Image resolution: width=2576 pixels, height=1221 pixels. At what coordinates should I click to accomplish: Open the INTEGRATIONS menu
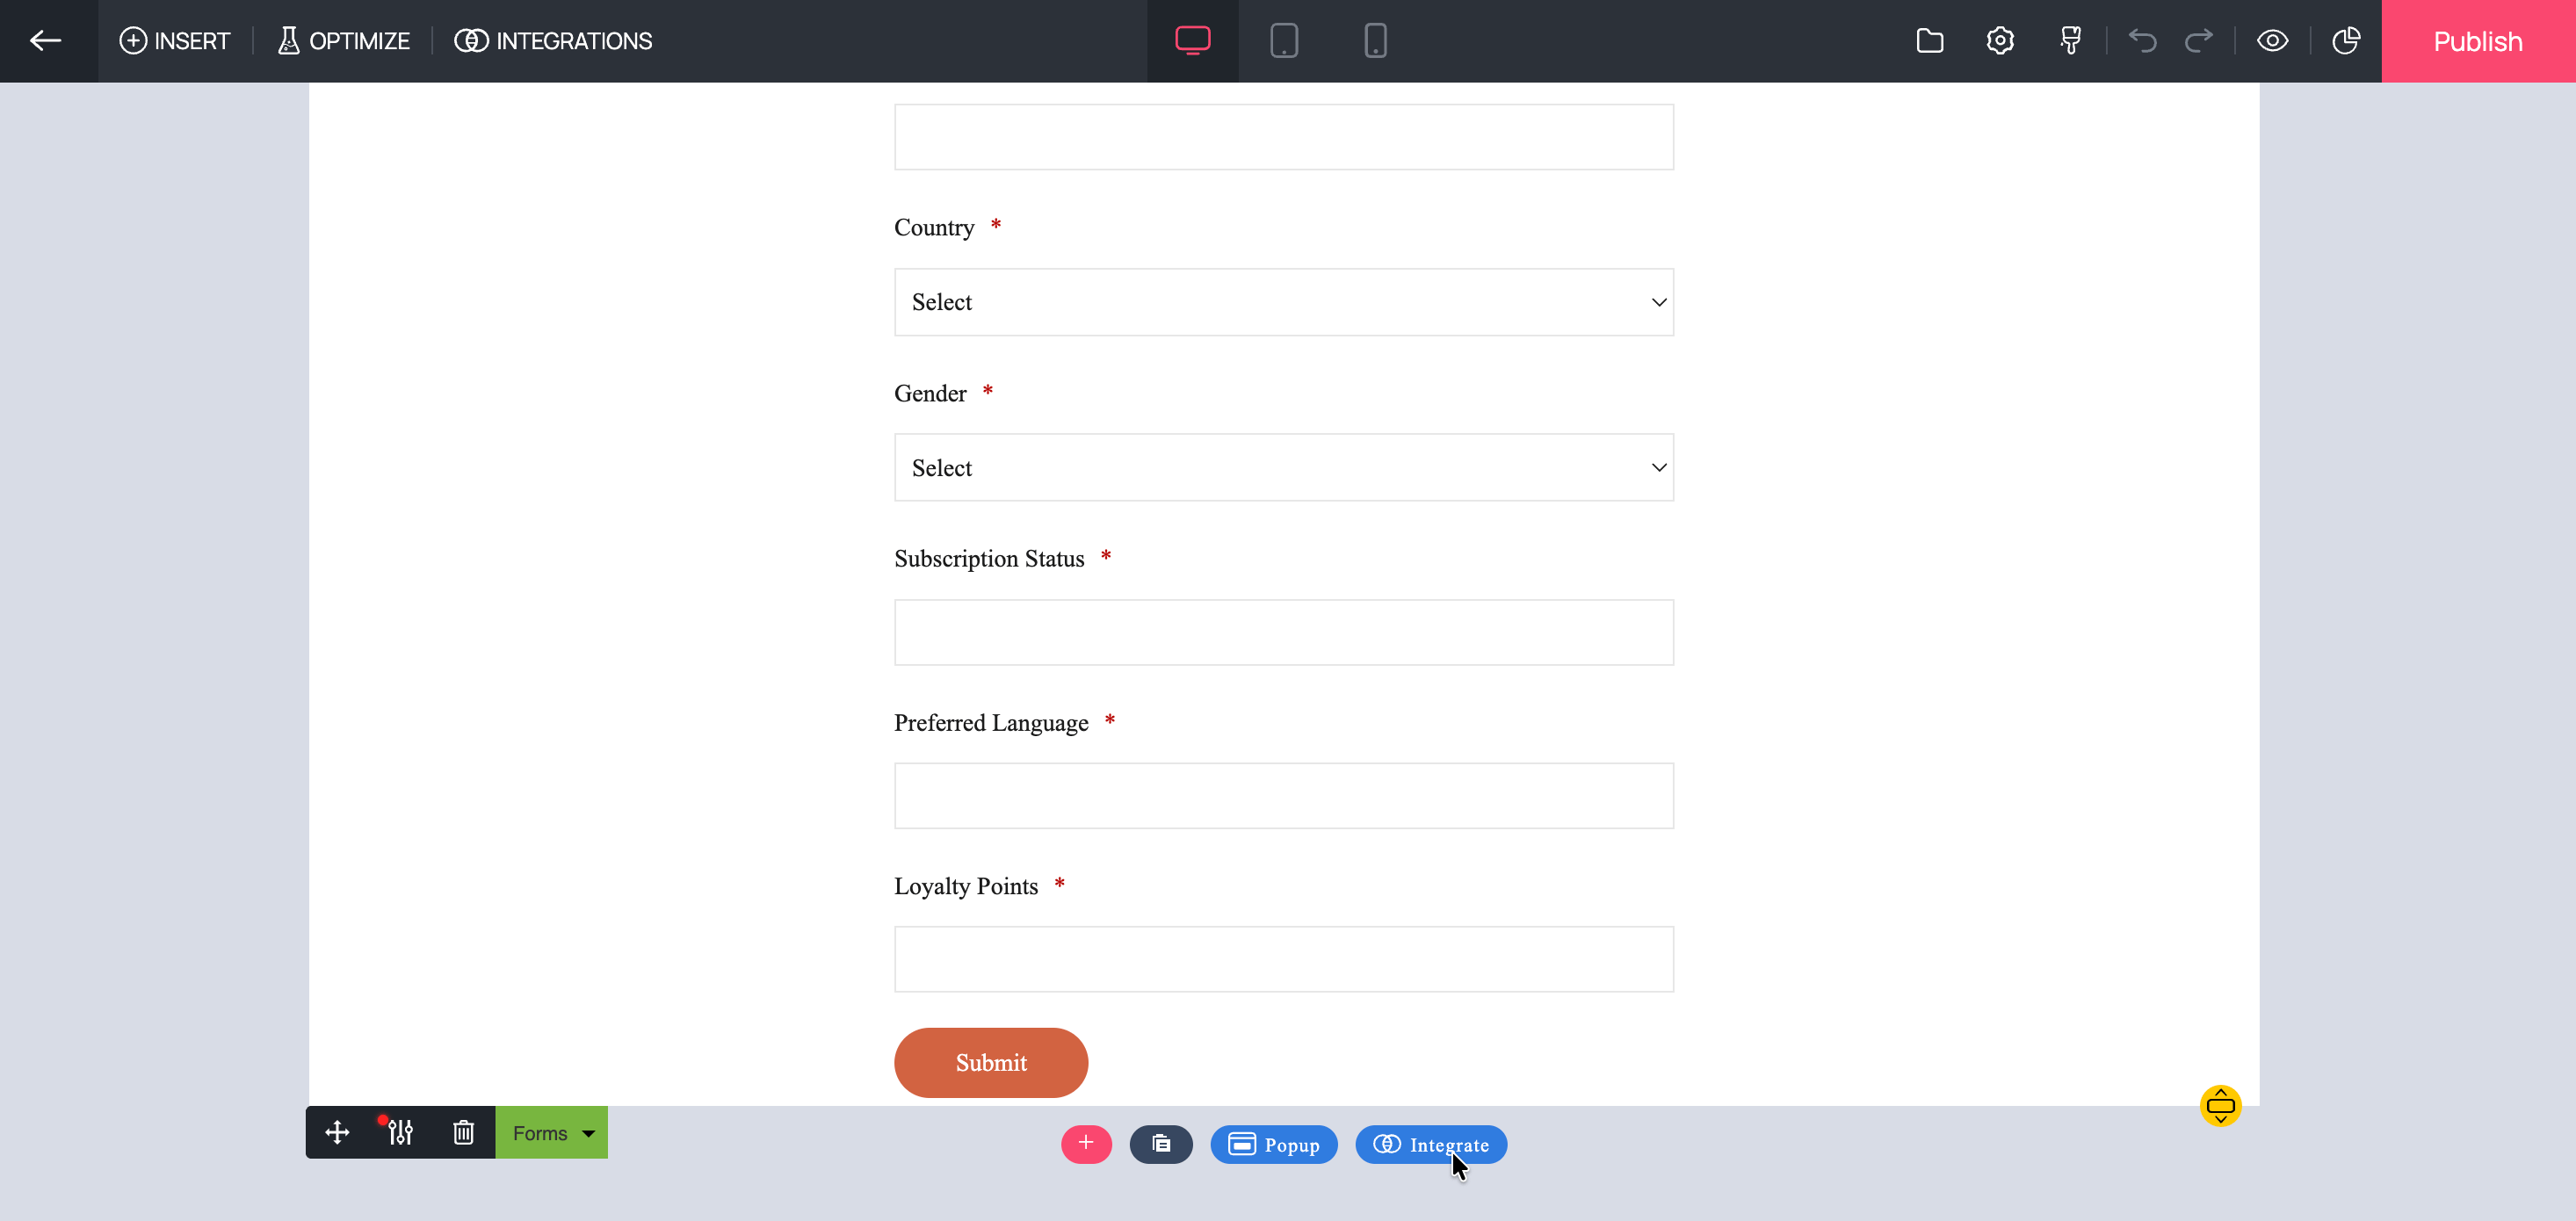tap(553, 41)
